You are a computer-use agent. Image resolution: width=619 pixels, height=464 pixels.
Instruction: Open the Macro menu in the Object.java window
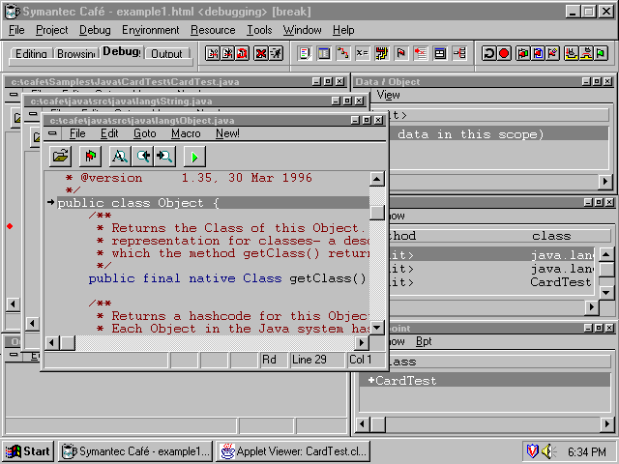[x=186, y=133]
